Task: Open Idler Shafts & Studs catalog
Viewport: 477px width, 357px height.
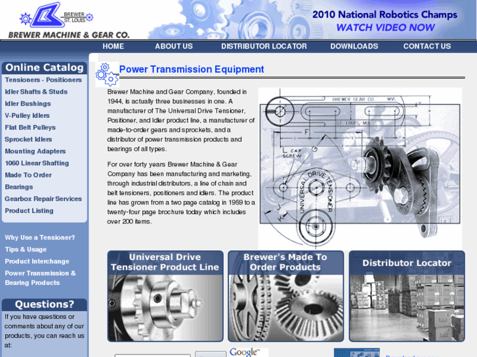Action: pos(36,92)
